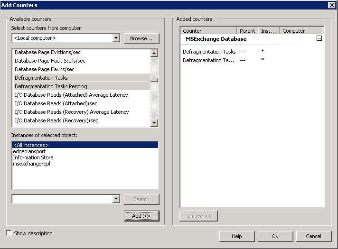
Task: Select added Defragmentation Tasks counter row
Action: pyautogui.click(x=209, y=52)
